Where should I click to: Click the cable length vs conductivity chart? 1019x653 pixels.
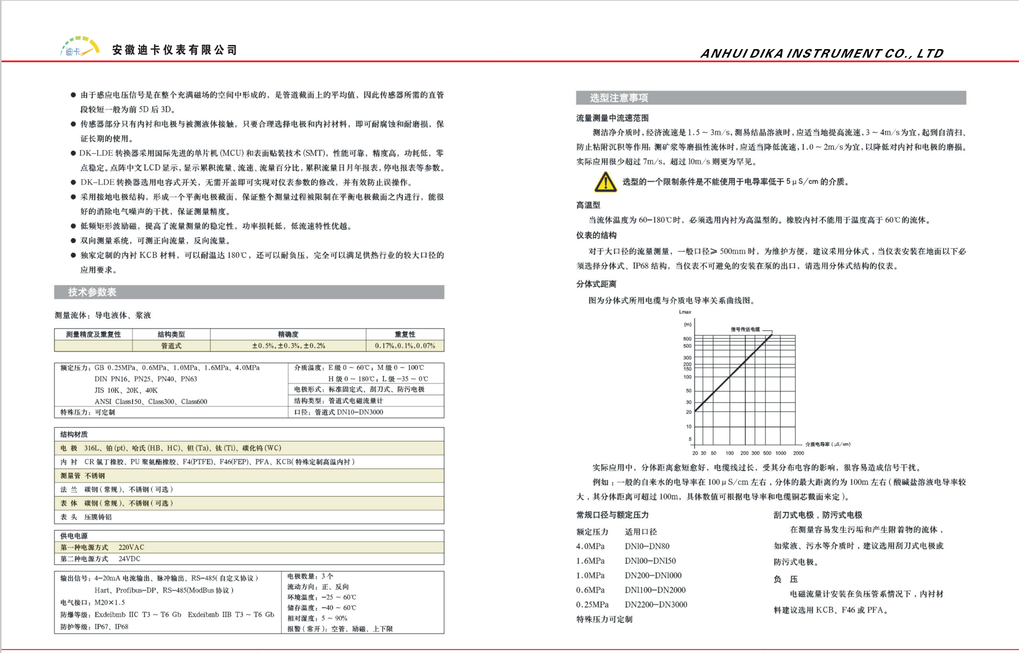click(x=744, y=388)
